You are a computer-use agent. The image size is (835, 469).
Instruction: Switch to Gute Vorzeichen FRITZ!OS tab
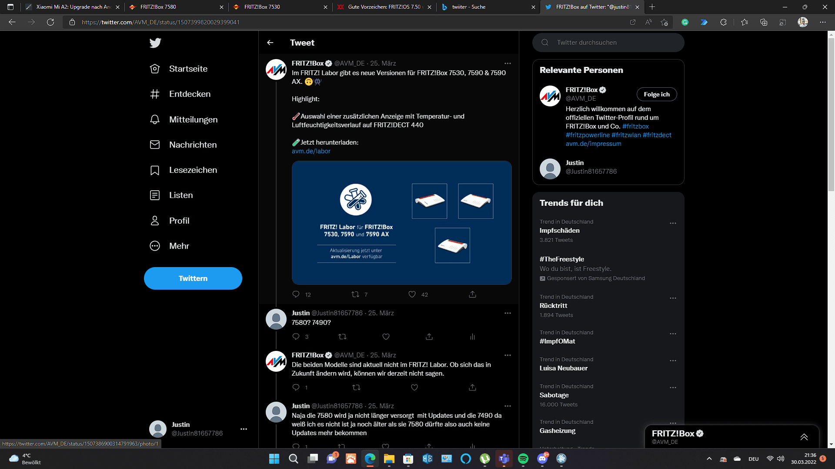[x=384, y=7]
